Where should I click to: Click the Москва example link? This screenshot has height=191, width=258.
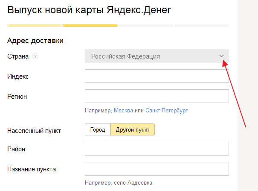tap(123, 110)
